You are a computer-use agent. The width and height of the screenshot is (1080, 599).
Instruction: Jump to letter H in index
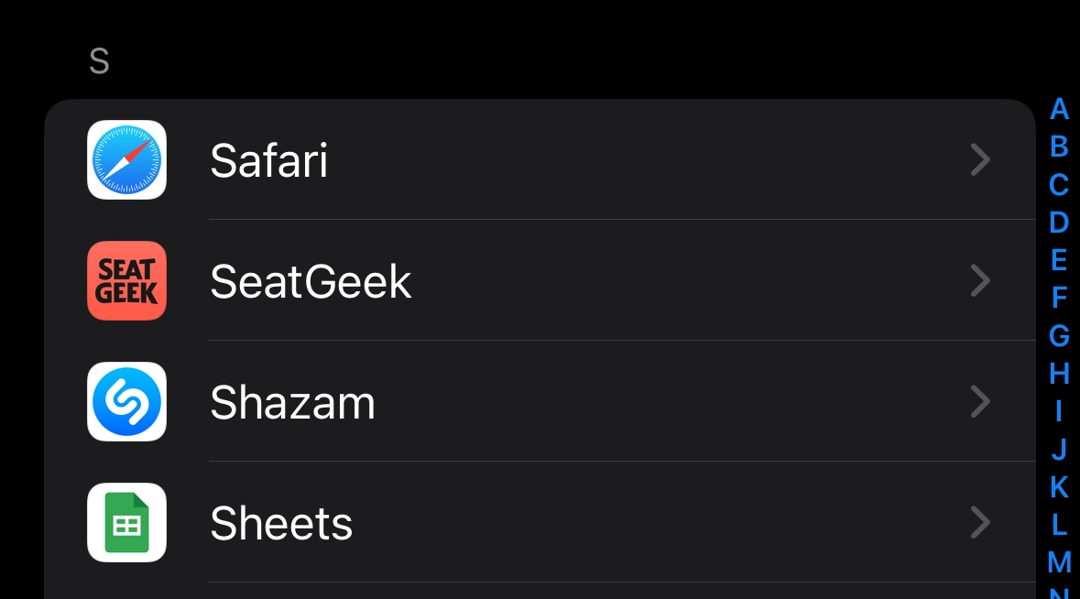[1059, 374]
